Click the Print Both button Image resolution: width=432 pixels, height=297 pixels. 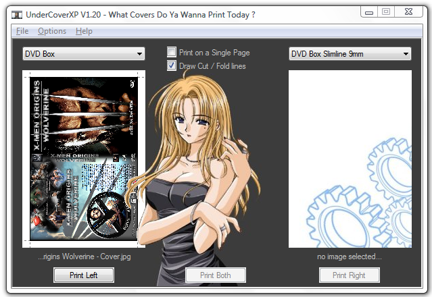pyautogui.click(x=216, y=275)
